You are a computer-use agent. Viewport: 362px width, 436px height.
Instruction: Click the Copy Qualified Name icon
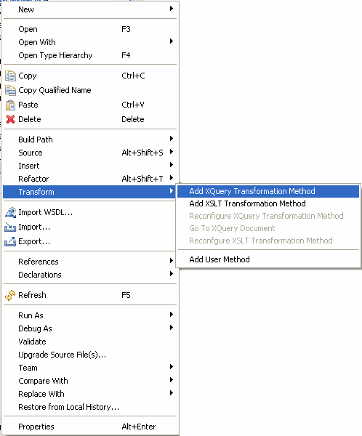(10, 90)
